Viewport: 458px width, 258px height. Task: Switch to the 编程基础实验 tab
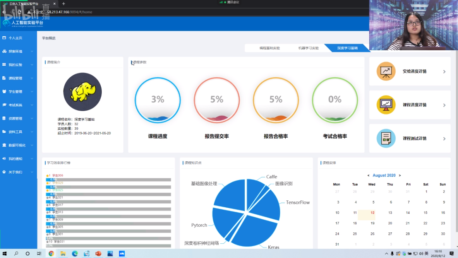269,48
